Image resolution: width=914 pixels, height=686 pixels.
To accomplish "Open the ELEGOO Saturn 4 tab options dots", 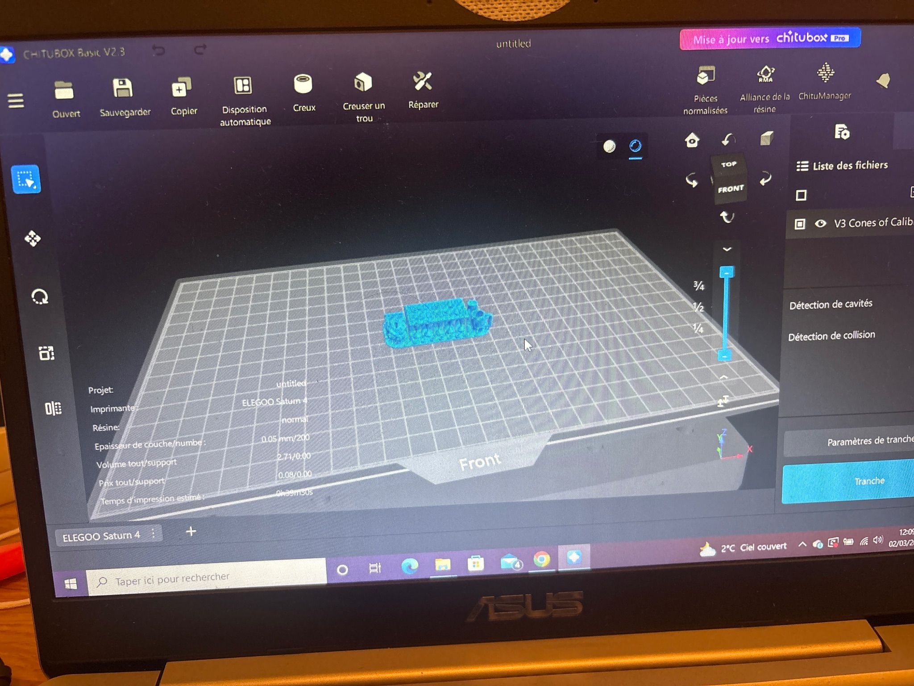I will tap(153, 533).
